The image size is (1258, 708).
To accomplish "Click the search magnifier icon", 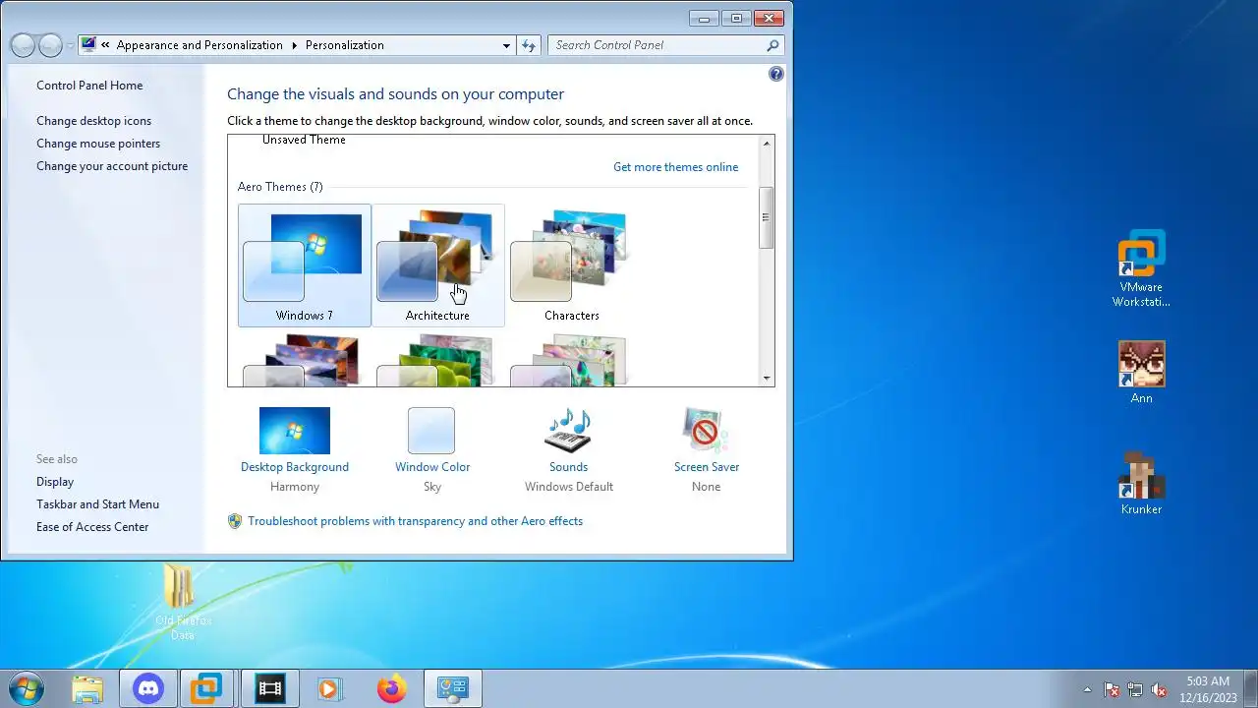I will point(773,45).
